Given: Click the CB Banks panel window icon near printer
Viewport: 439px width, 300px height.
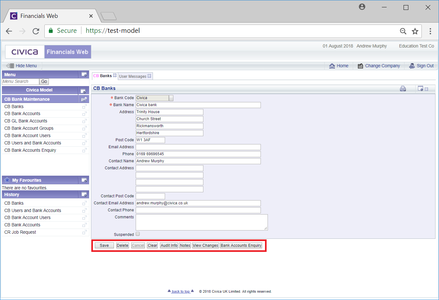Looking at the screenshot, I should click(420, 89).
